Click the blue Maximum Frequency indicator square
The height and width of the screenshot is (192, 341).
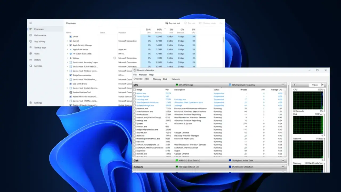click(x=230, y=85)
